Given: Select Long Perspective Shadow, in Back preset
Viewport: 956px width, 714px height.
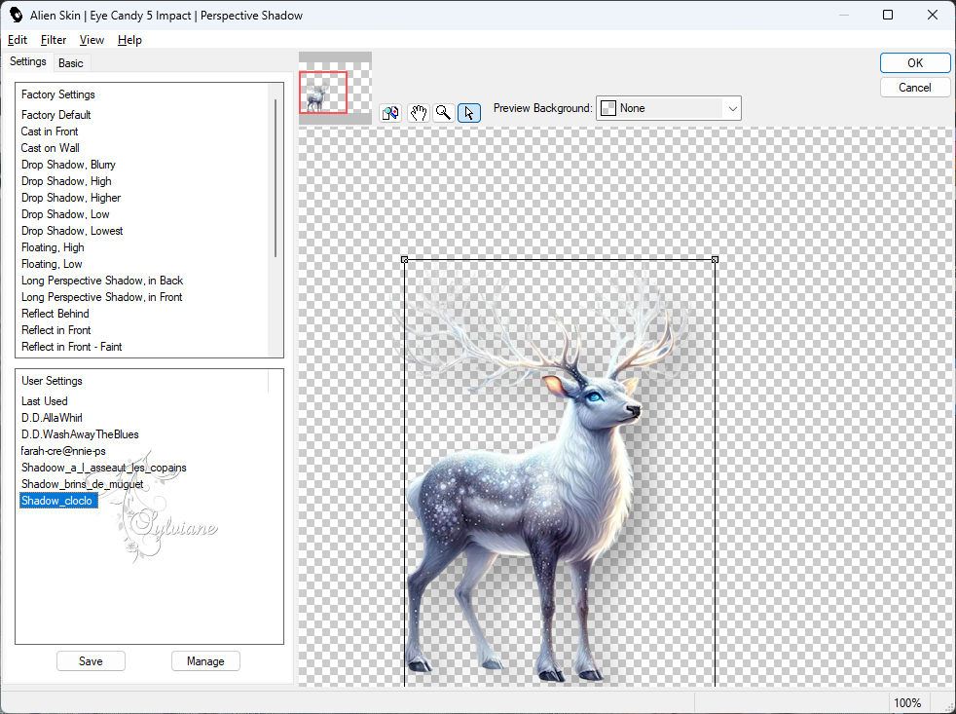Looking at the screenshot, I should (102, 281).
